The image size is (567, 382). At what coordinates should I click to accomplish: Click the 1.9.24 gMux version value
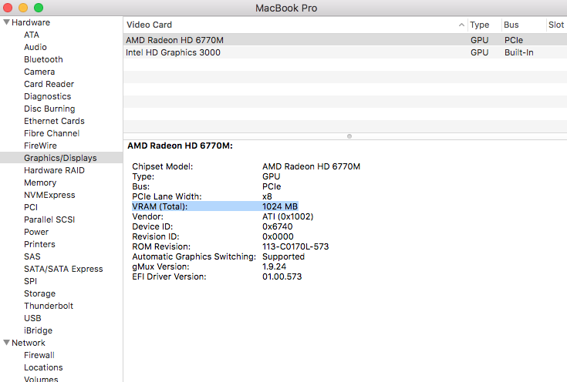pyautogui.click(x=274, y=266)
